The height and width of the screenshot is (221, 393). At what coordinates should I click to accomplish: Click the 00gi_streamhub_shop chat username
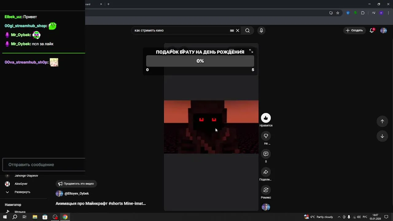pos(26,26)
